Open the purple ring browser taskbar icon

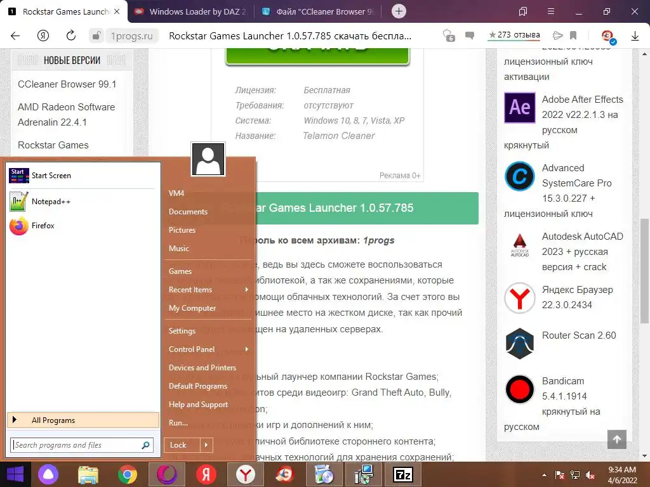pos(167,474)
